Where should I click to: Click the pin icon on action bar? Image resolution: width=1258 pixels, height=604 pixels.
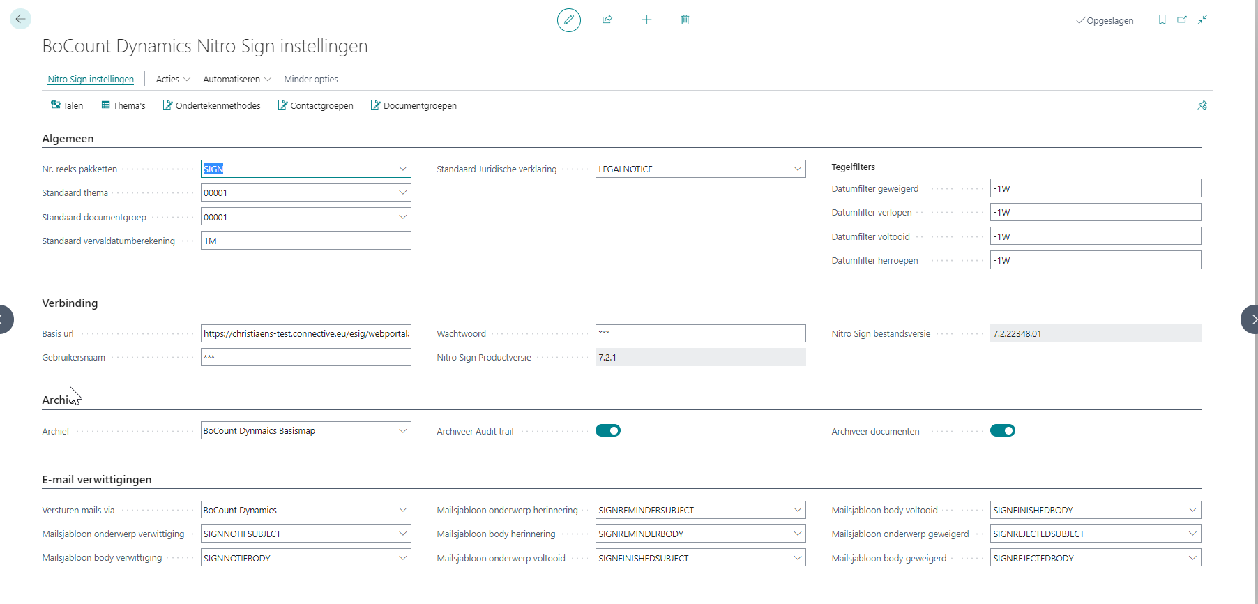pyautogui.click(x=1202, y=105)
